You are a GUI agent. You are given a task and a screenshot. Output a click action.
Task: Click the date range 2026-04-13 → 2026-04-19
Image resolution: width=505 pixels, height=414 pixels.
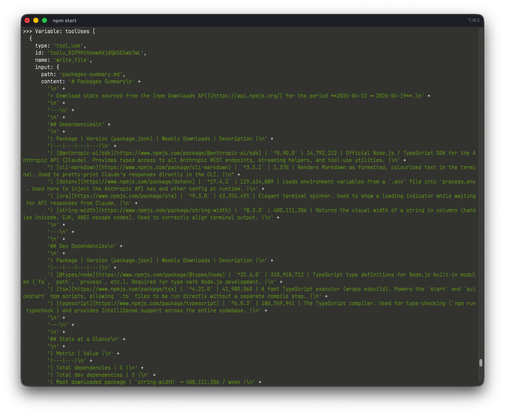371,96
